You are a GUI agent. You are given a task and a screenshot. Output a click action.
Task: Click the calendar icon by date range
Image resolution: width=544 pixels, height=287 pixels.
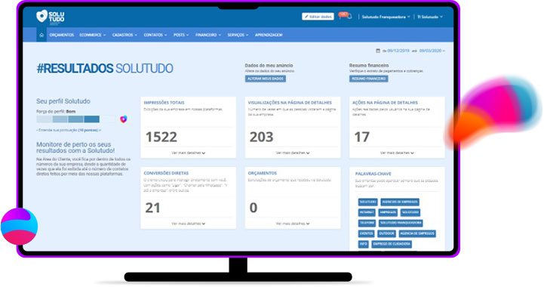[378, 51]
